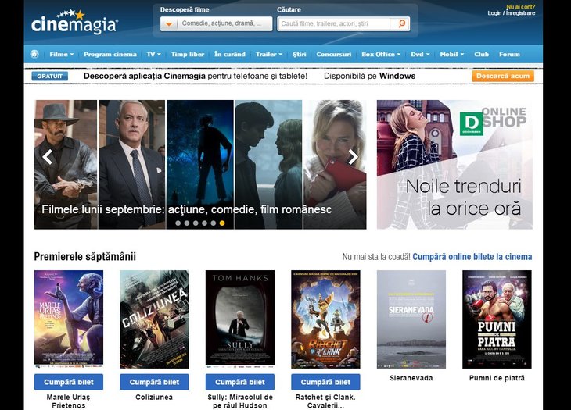Expand the Dvd menu
The height and width of the screenshot is (410, 571).
point(420,54)
